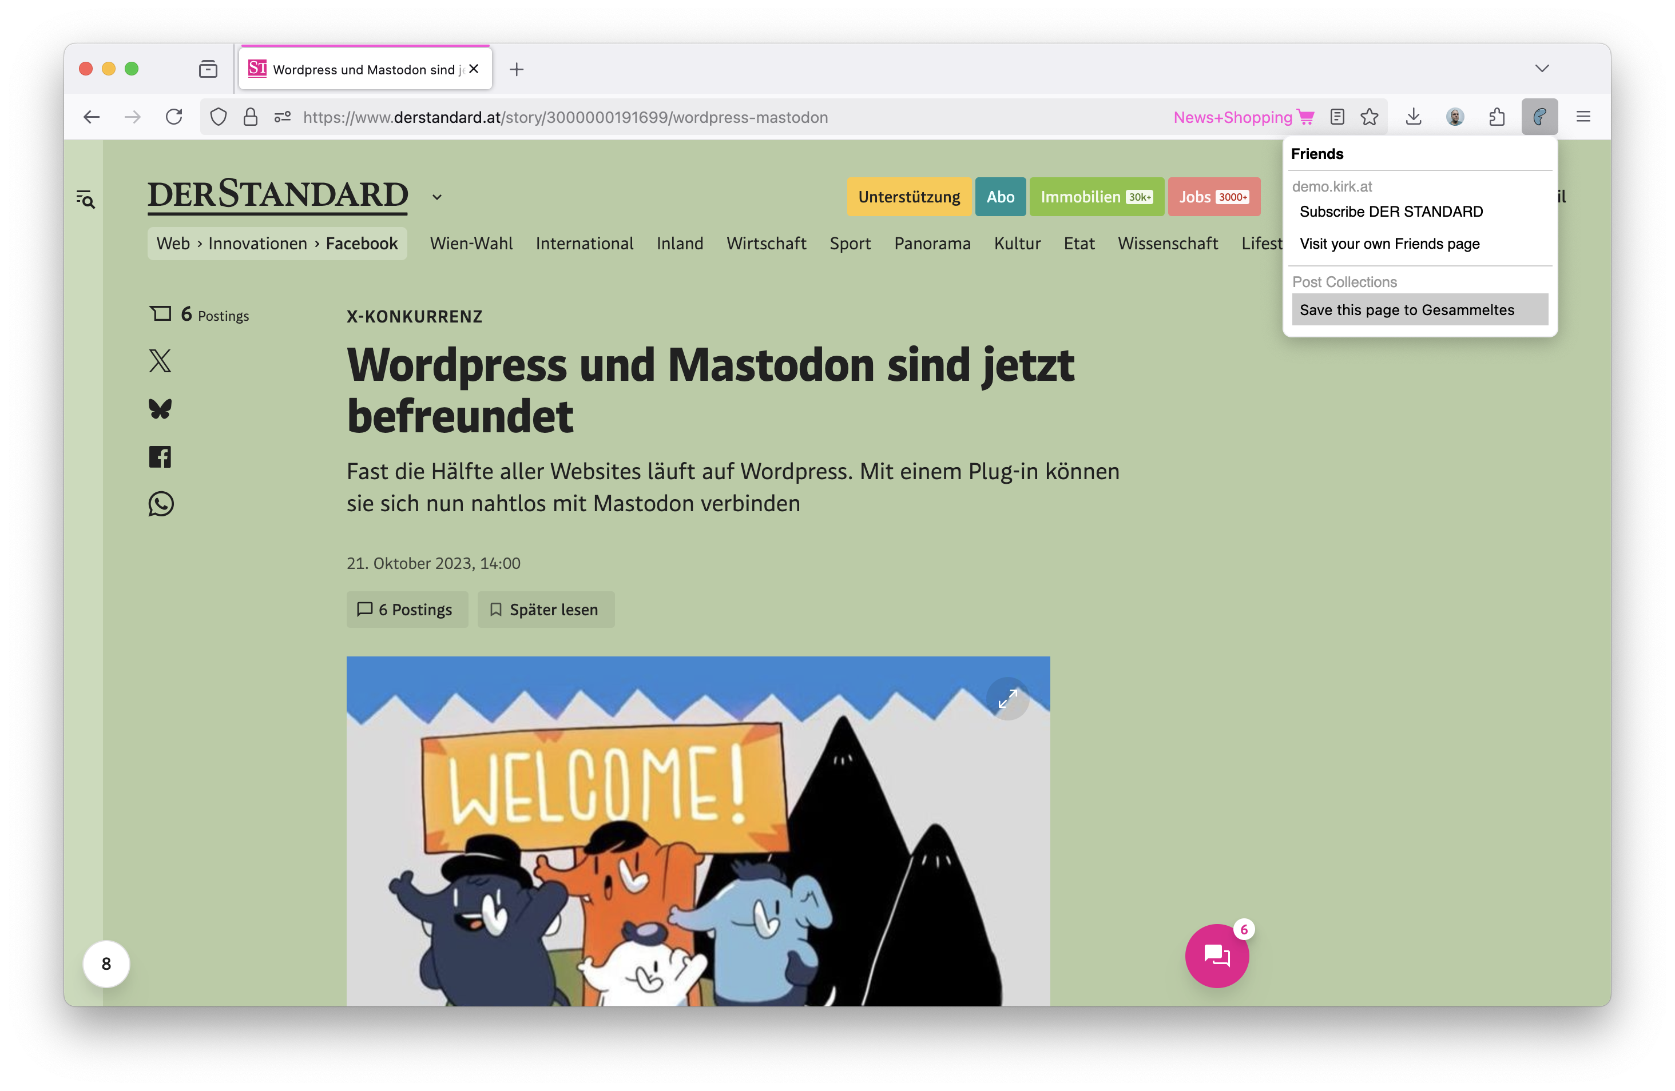View site security padlock info
This screenshot has height=1091, width=1675.
pyautogui.click(x=250, y=117)
